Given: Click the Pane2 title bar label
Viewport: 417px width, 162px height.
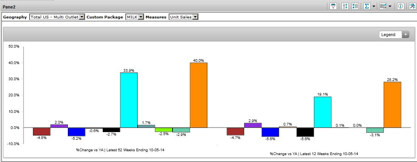Looking at the screenshot, I should pos(9,7).
